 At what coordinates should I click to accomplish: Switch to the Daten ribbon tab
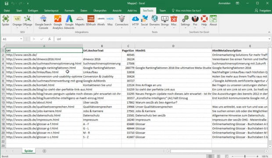(x=84, y=11)
